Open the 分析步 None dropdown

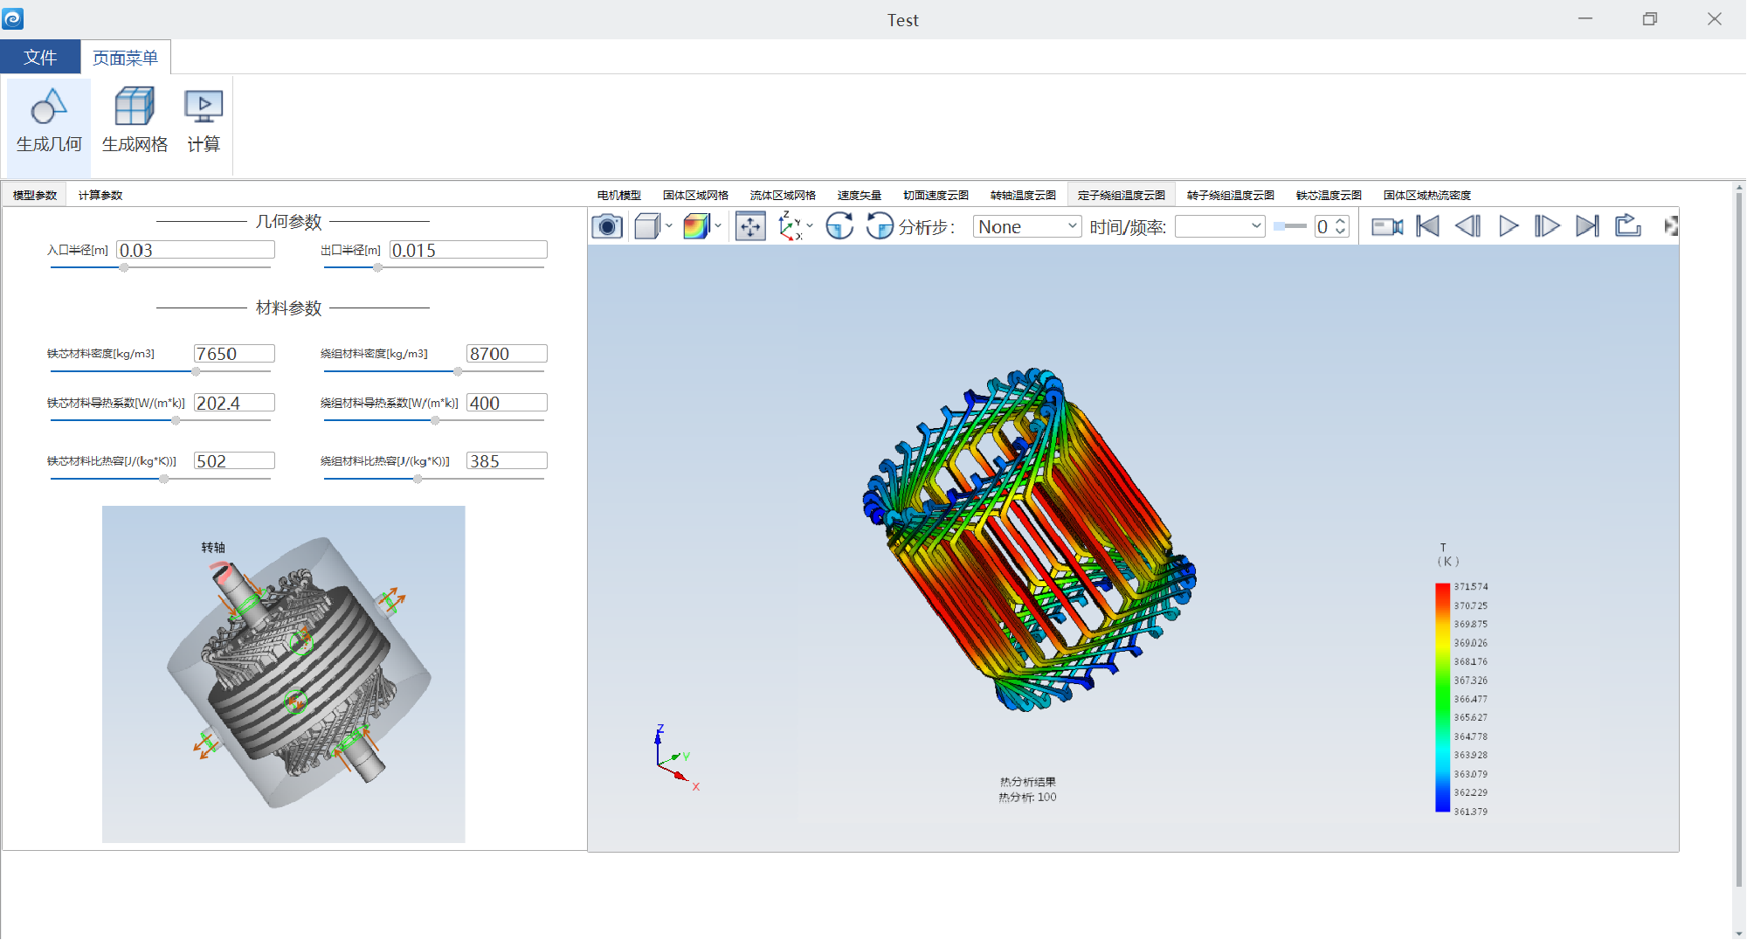click(x=1027, y=227)
